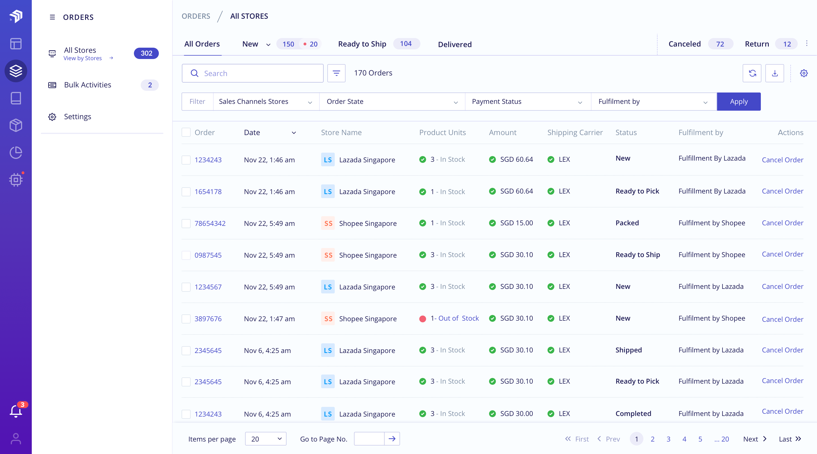
Task: Cancel Order for order 1654178
Action: 782,191
